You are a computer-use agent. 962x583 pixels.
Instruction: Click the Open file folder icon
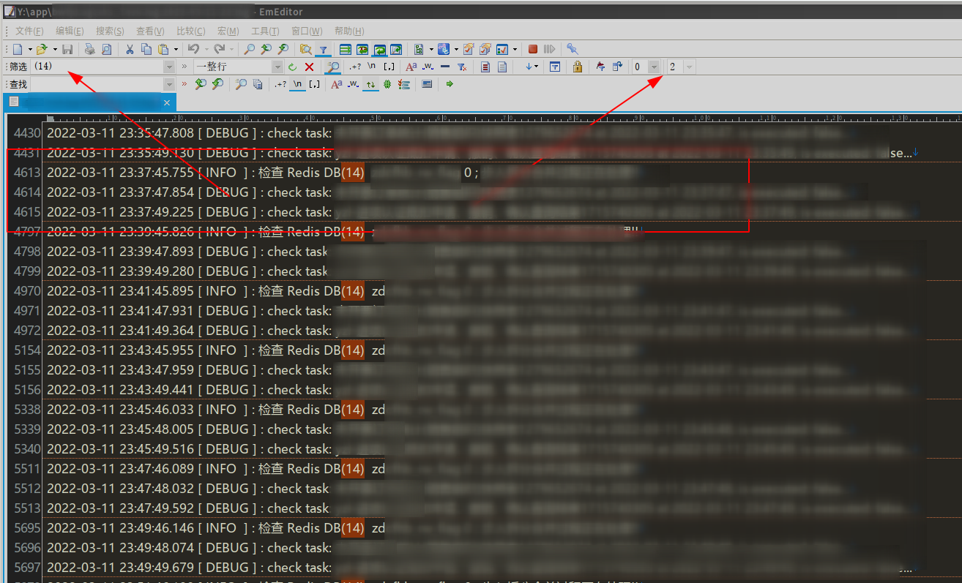(42, 49)
